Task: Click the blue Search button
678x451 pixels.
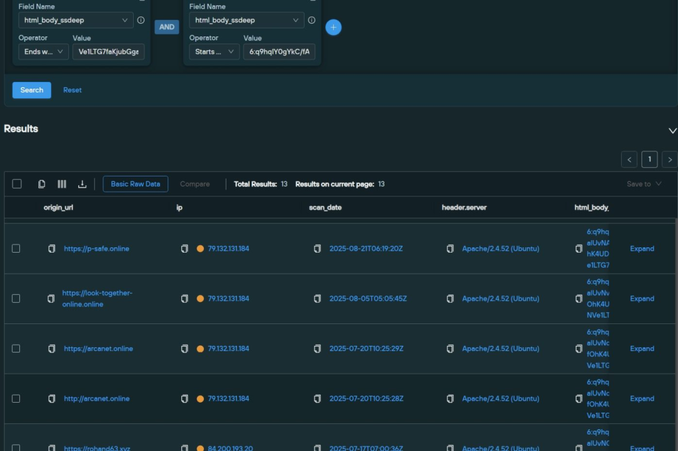Action: click(32, 90)
